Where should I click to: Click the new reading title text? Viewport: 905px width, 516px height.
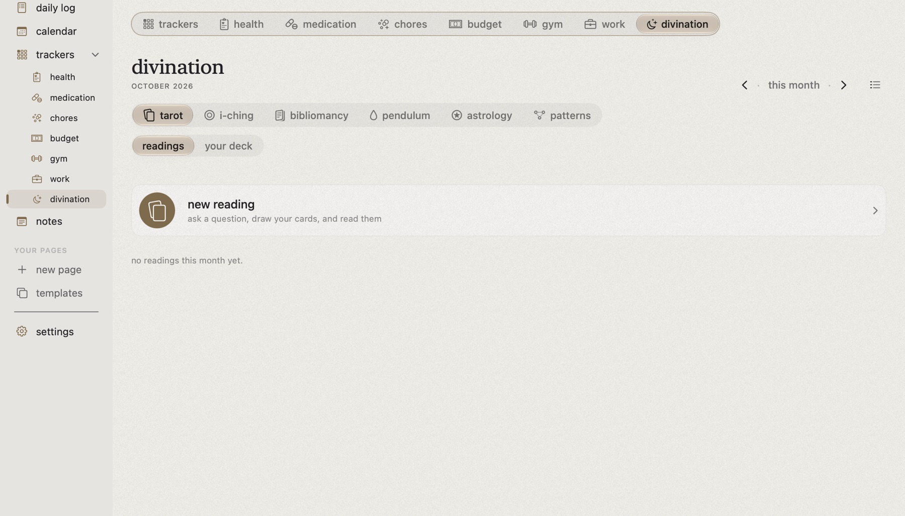pos(221,204)
